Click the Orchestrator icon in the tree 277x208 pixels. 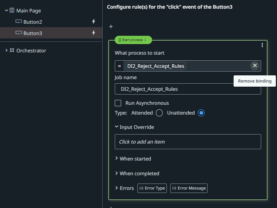pyautogui.click(x=12, y=50)
